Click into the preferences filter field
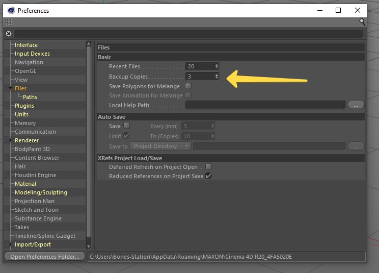 [188, 34]
